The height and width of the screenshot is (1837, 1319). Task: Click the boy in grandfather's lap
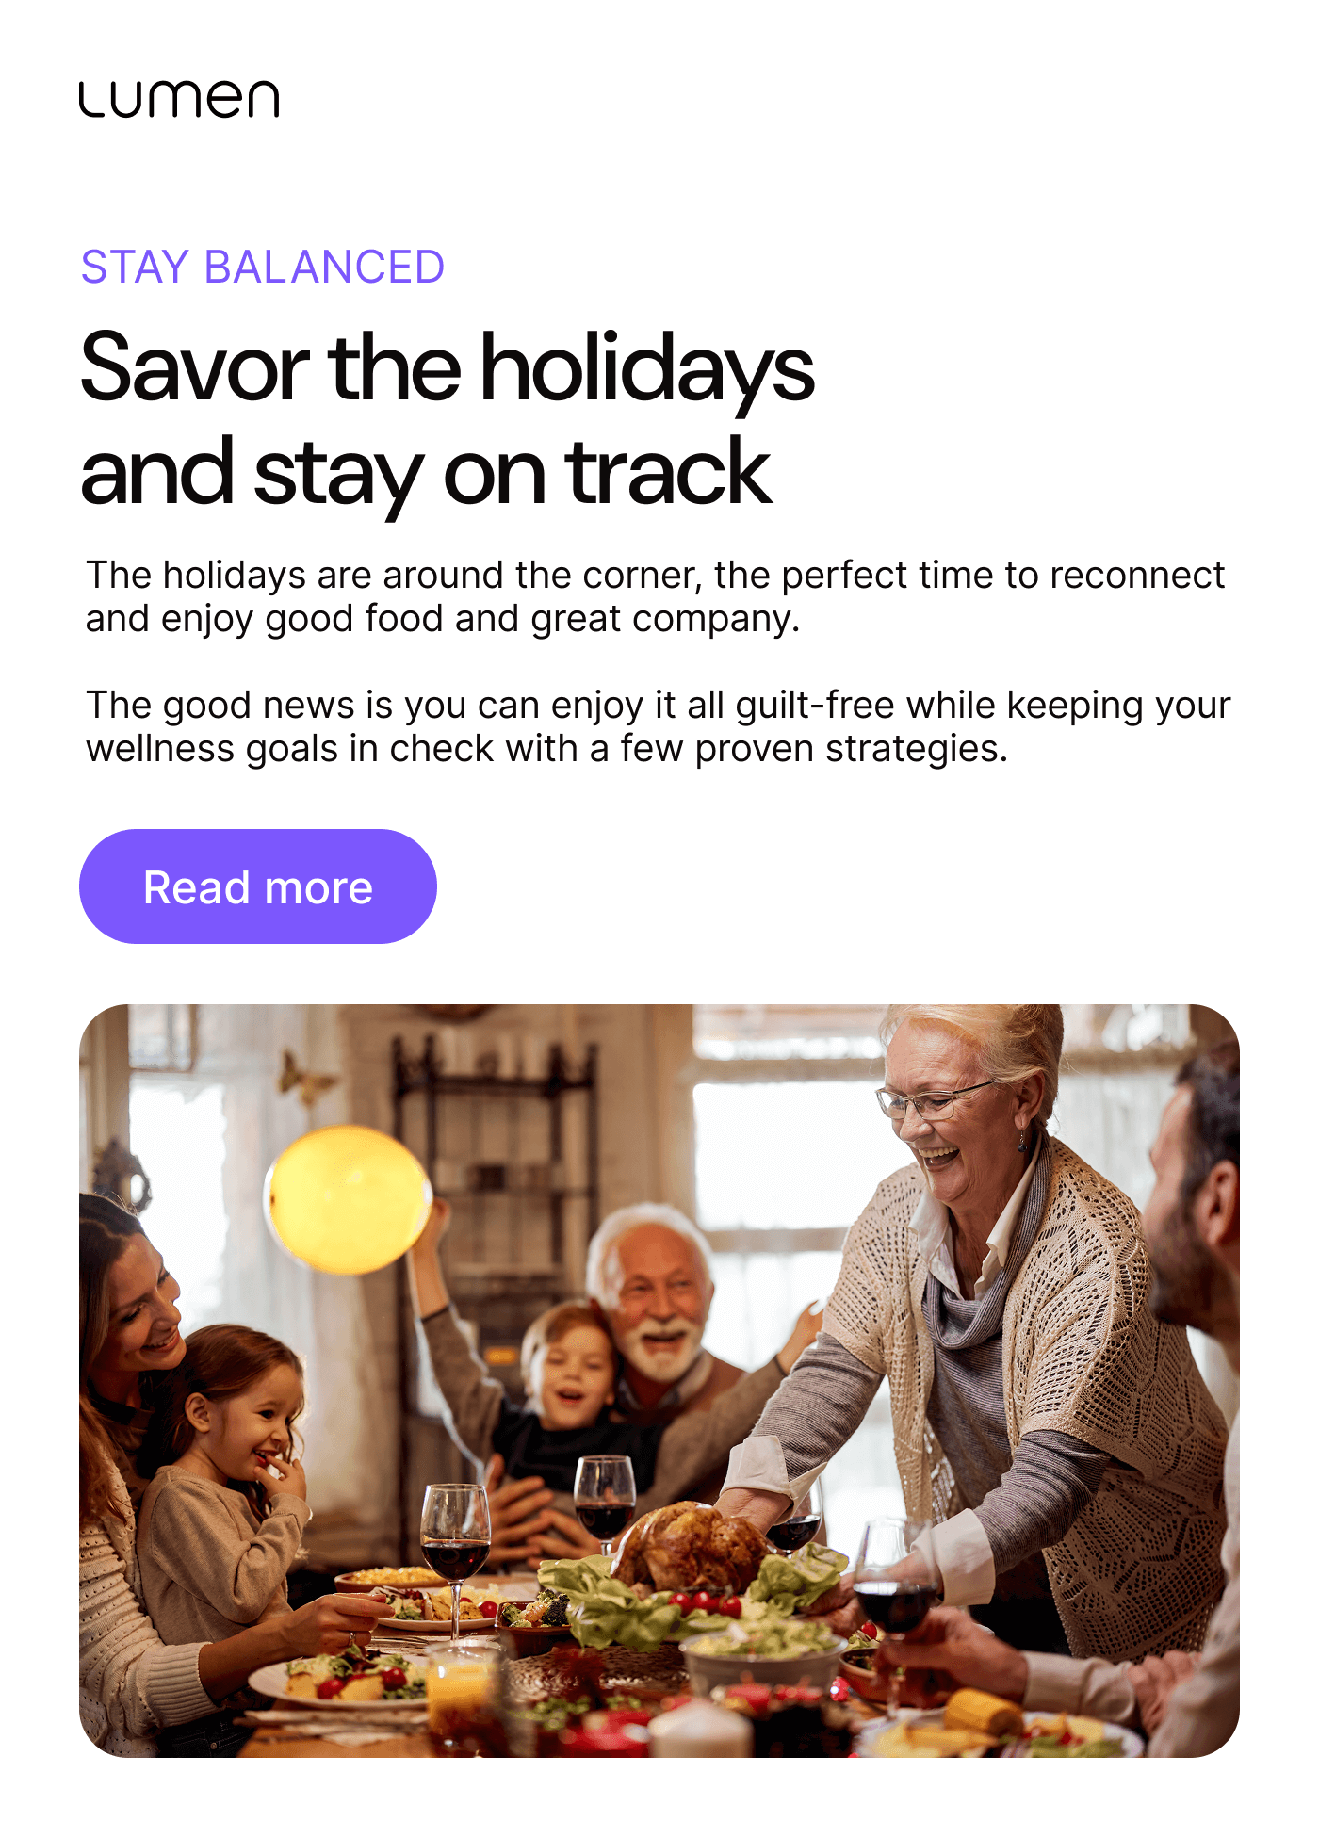click(x=565, y=1385)
